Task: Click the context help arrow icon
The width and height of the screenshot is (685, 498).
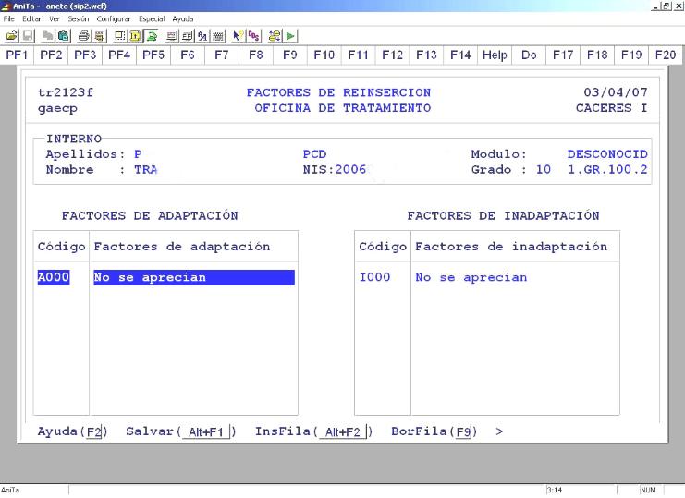Action: 240,34
